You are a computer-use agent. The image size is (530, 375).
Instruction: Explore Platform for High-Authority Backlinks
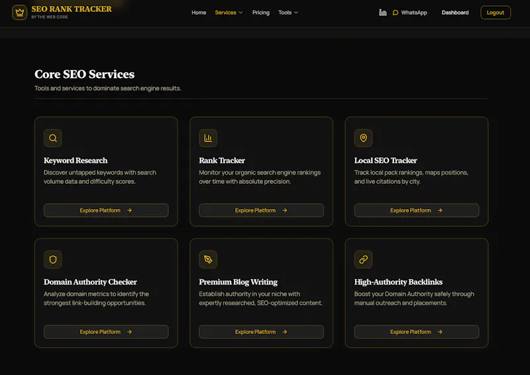[417, 332]
